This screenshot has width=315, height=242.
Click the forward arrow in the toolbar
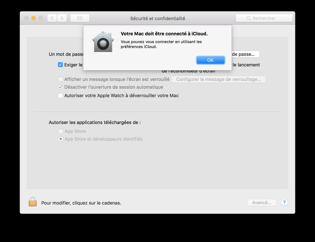coord(62,18)
